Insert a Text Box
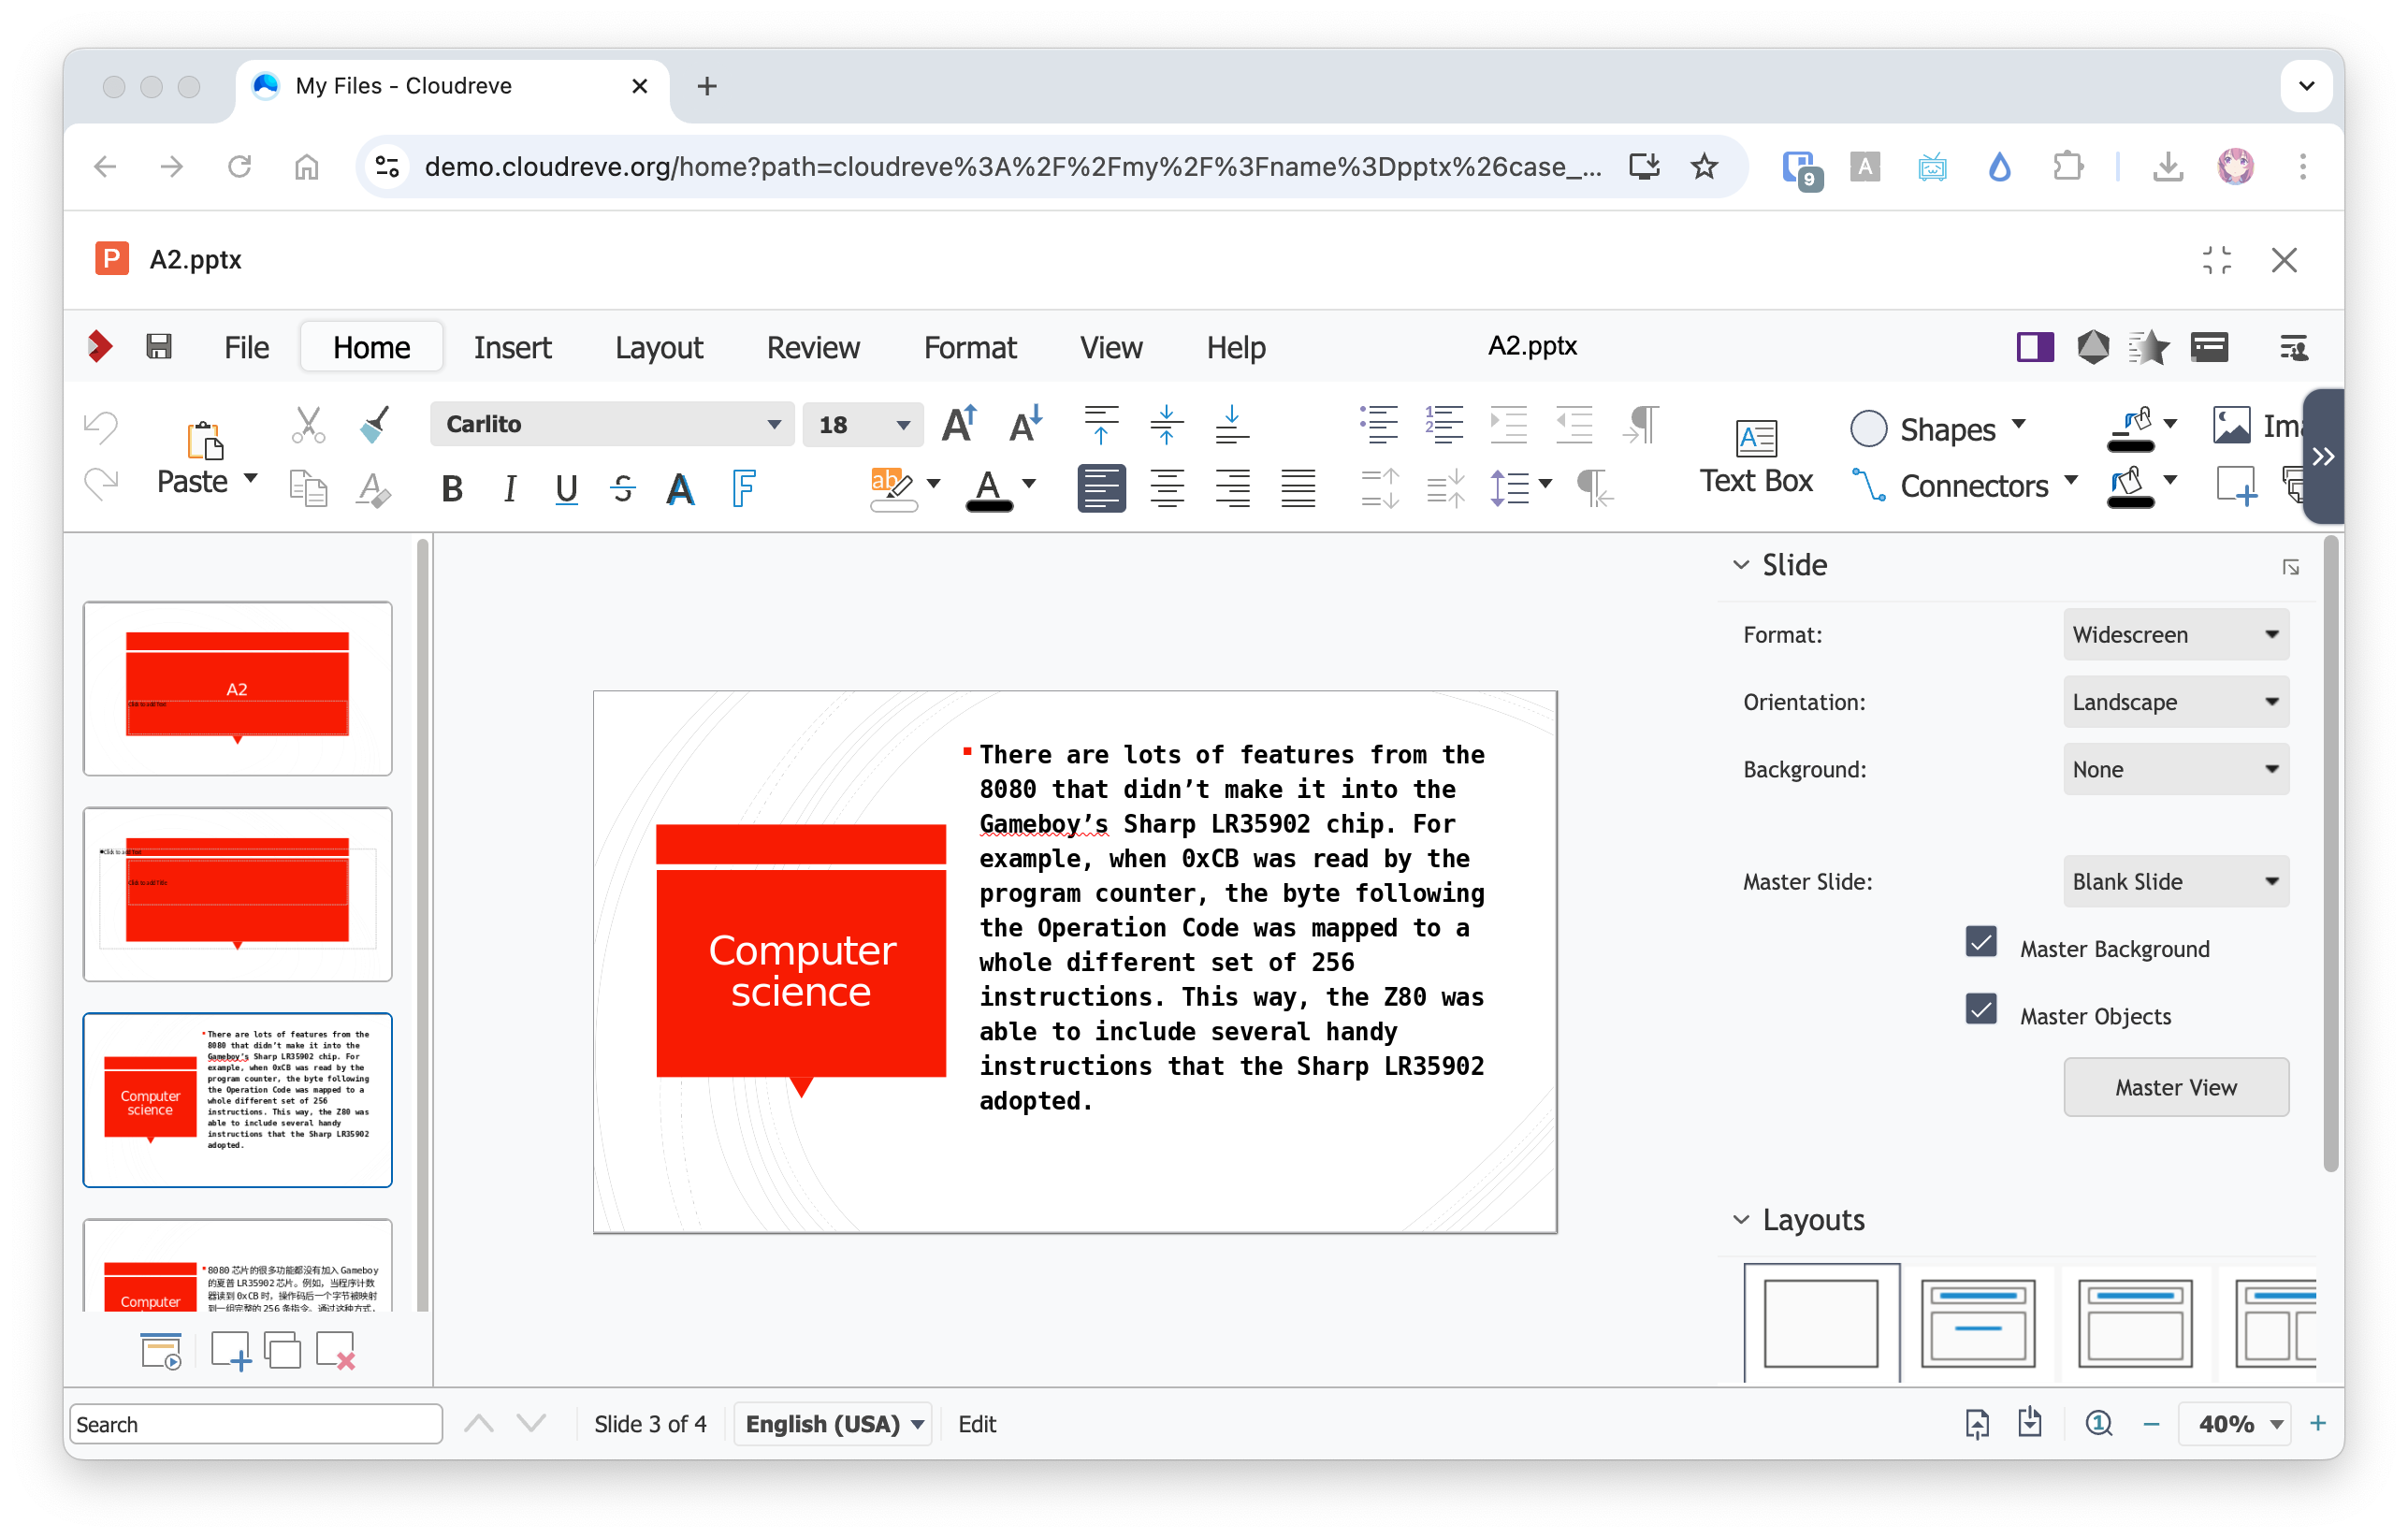Image resolution: width=2408 pixels, height=1538 pixels. click(x=1755, y=456)
